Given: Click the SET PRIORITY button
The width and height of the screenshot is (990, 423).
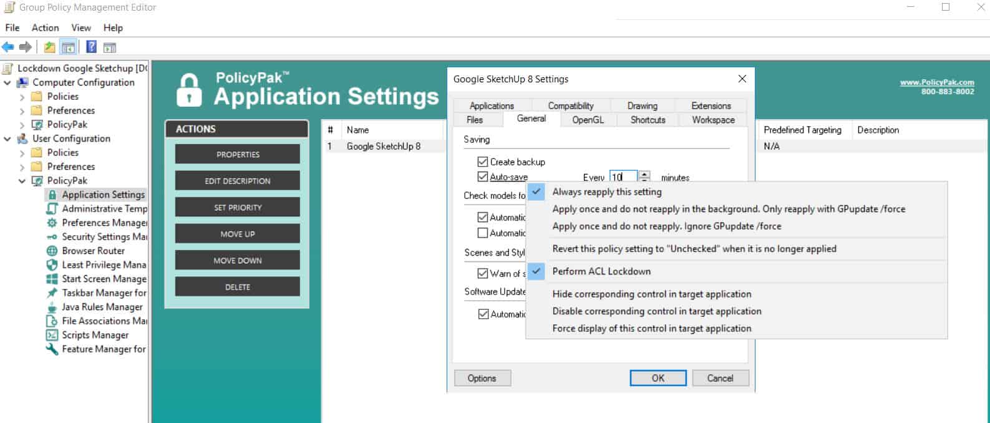Looking at the screenshot, I should tap(238, 208).
